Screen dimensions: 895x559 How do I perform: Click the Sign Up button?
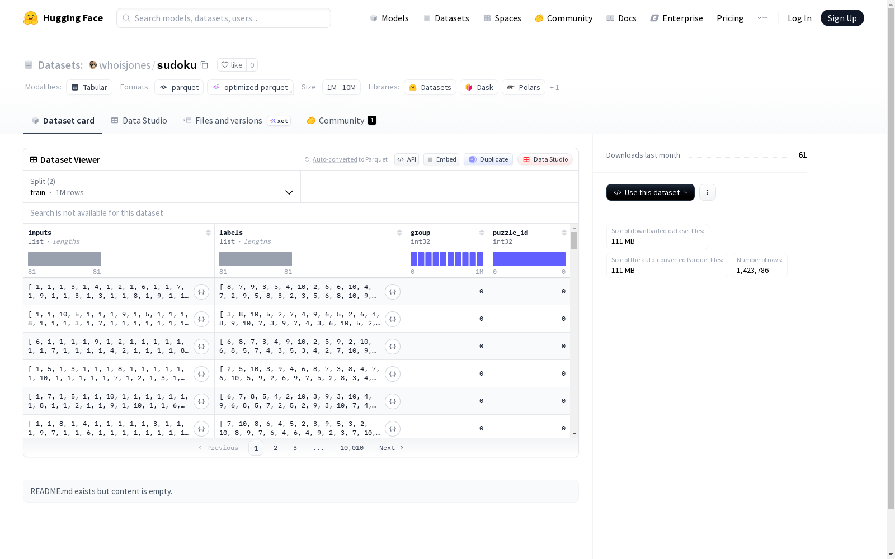click(x=842, y=18)
